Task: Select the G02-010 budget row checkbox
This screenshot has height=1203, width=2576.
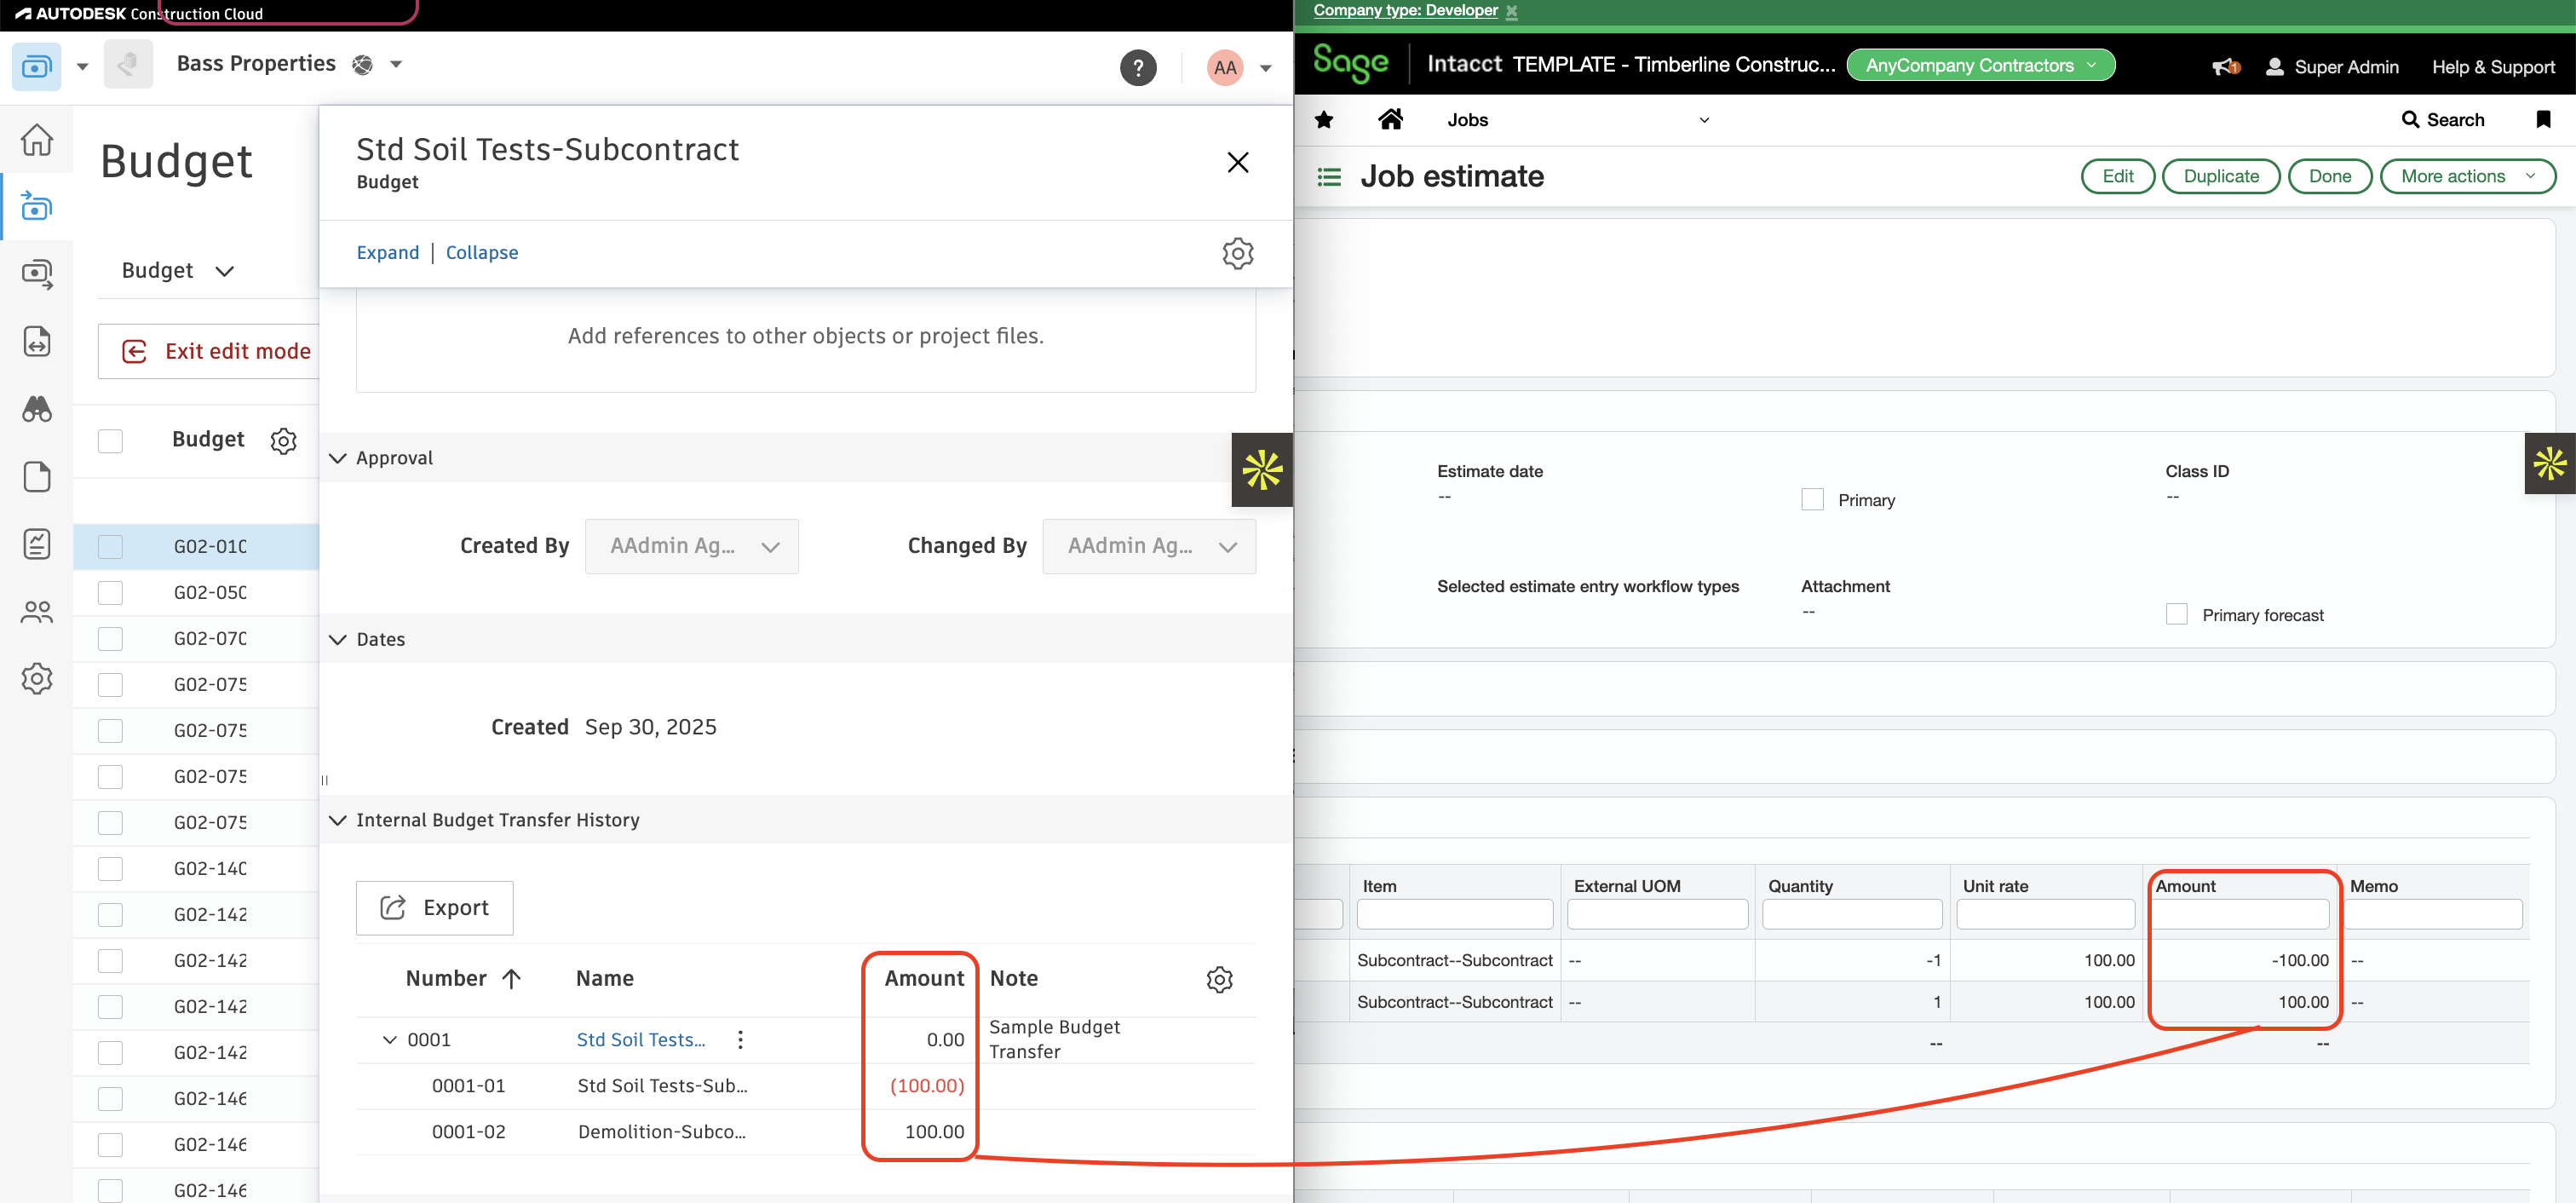Action: [x=110, y=546]
